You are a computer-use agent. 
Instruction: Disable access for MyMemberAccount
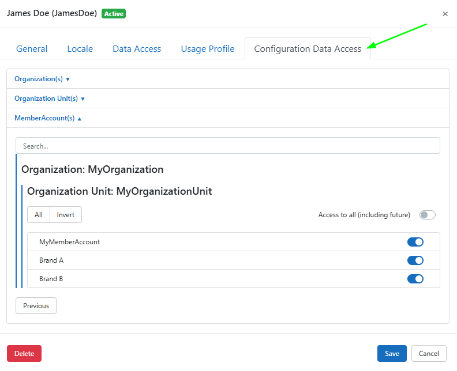[x=415, y=242]
